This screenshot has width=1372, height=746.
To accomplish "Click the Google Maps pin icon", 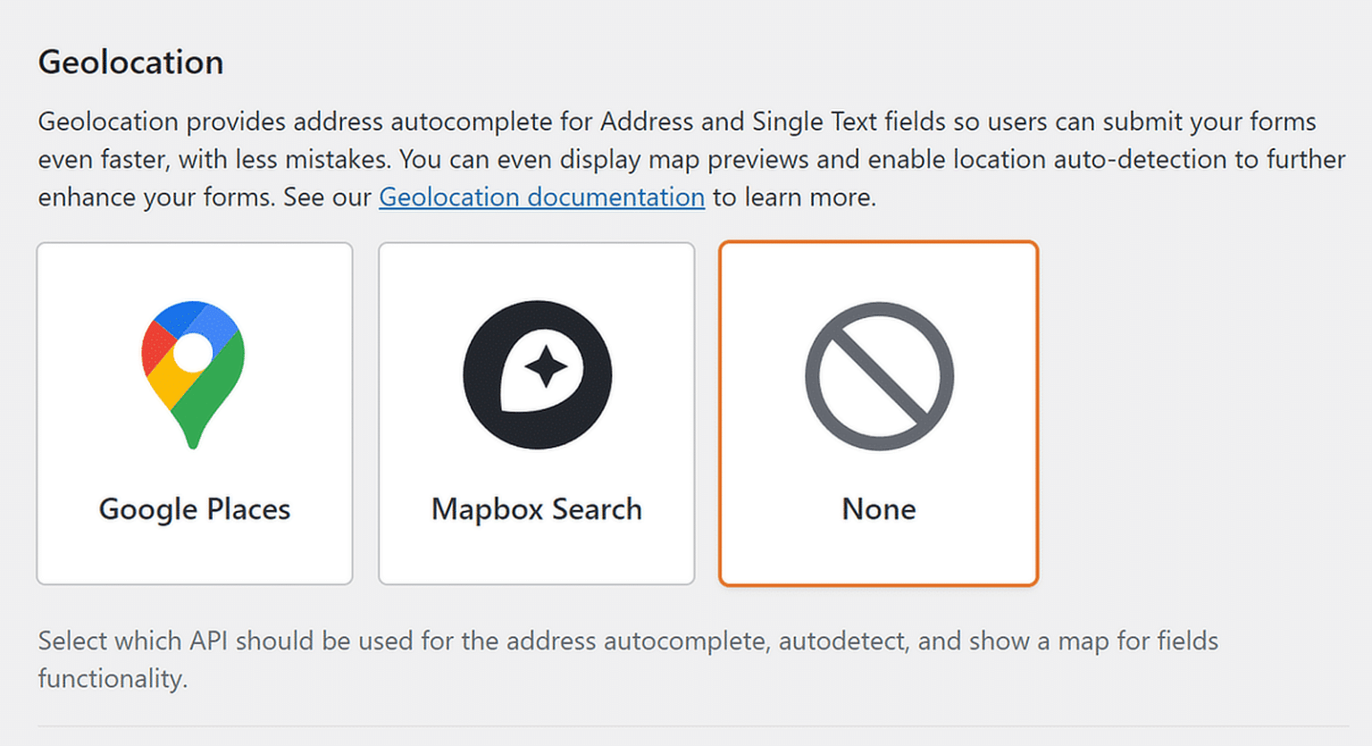I will (x=193, y=373).
